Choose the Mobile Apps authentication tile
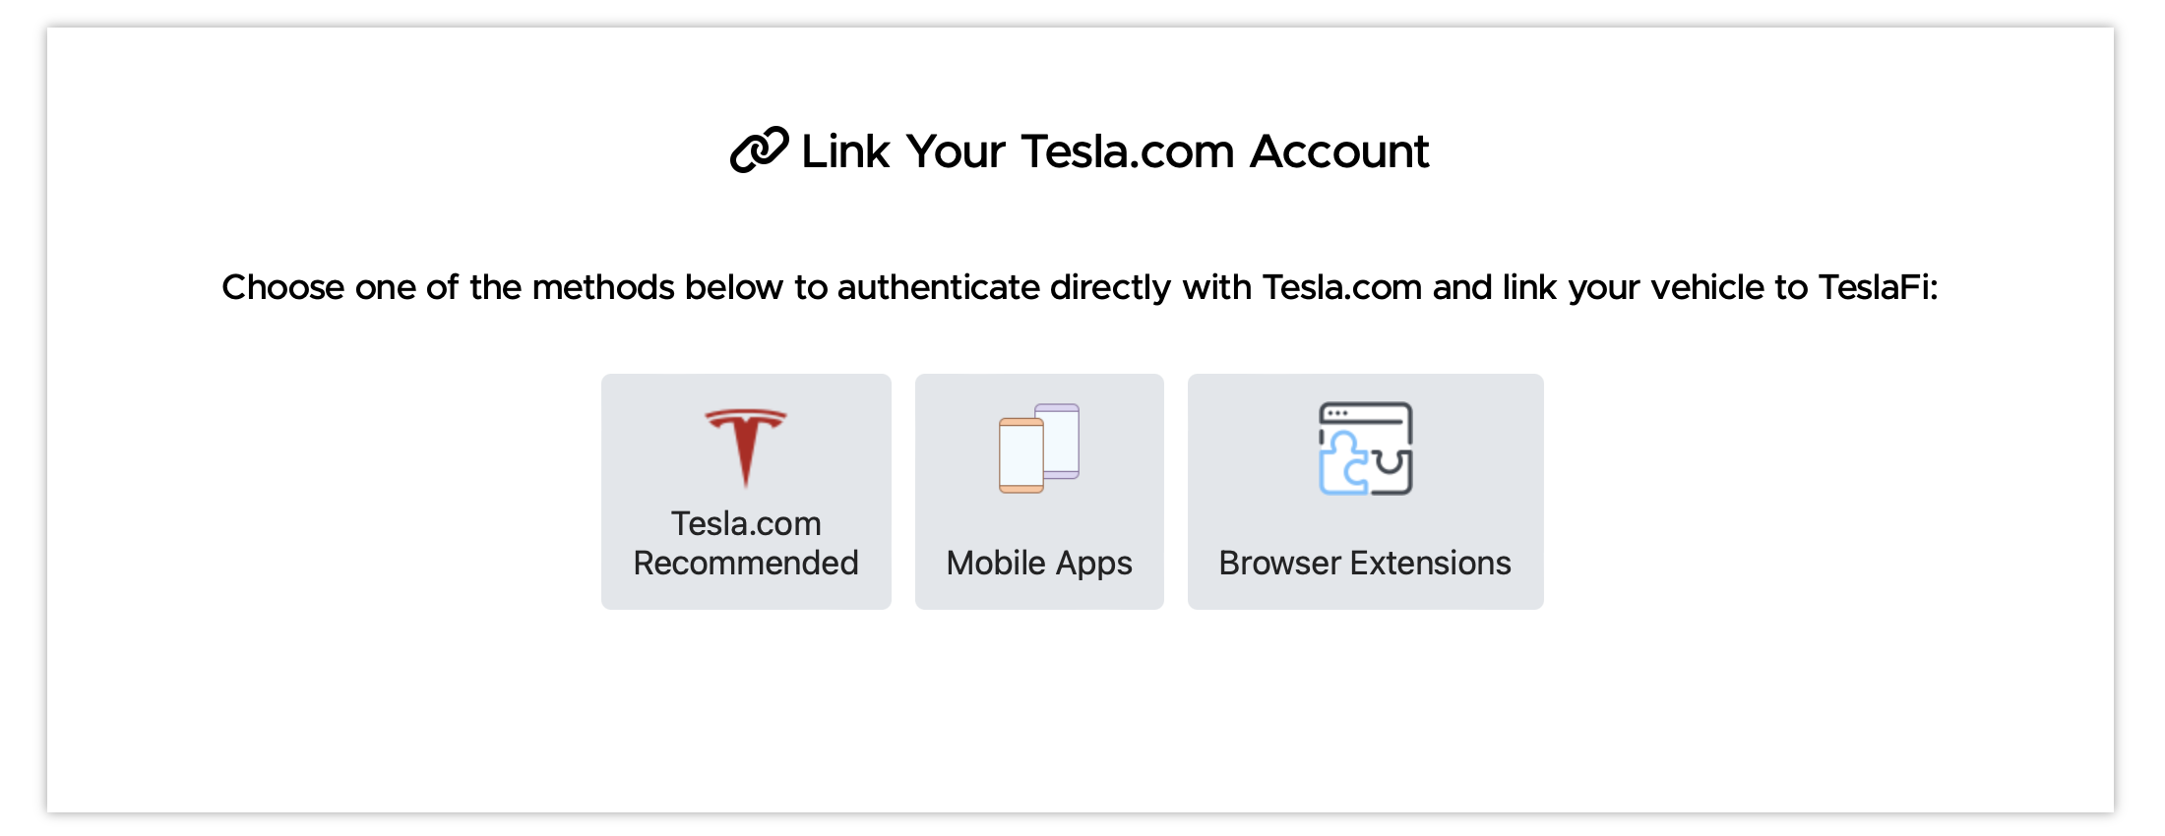This screenshot has width=2165, height=836. pos(1039,491)
